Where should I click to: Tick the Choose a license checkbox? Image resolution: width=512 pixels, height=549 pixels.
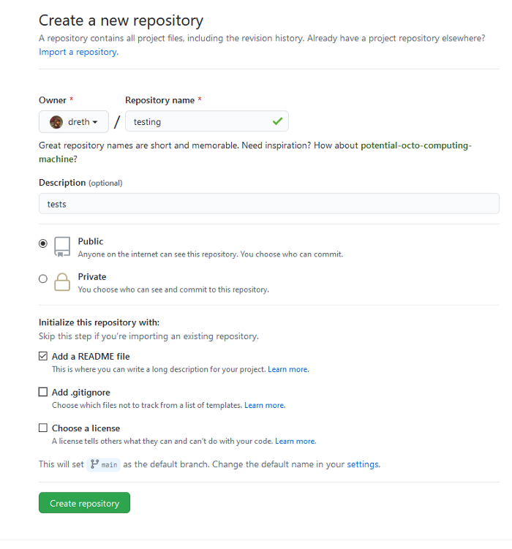43,428
